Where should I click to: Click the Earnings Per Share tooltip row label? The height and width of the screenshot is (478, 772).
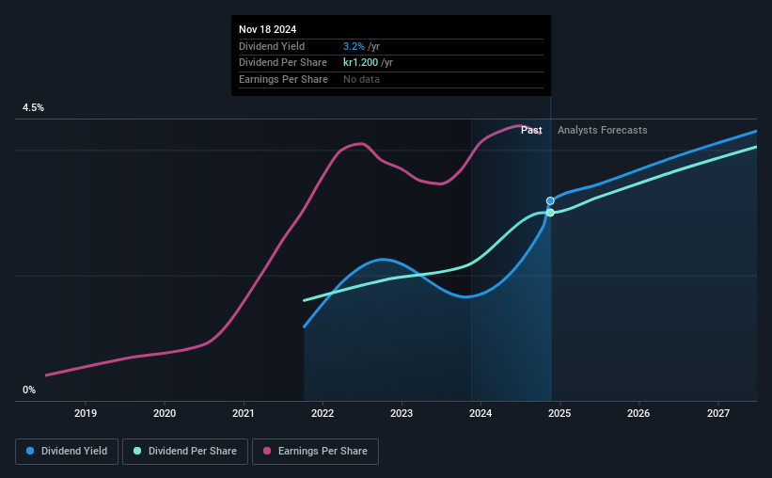283,79
